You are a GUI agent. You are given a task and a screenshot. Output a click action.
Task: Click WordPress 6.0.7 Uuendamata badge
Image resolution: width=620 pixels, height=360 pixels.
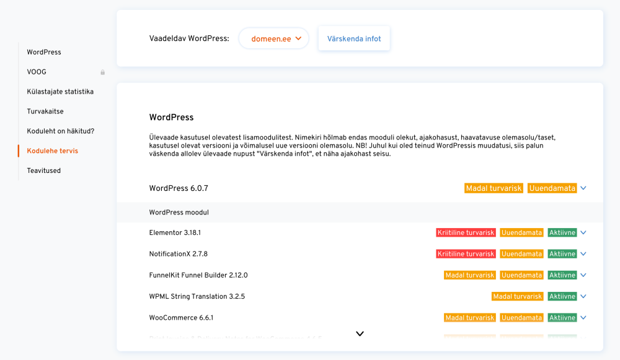click(x=552, y=188)
